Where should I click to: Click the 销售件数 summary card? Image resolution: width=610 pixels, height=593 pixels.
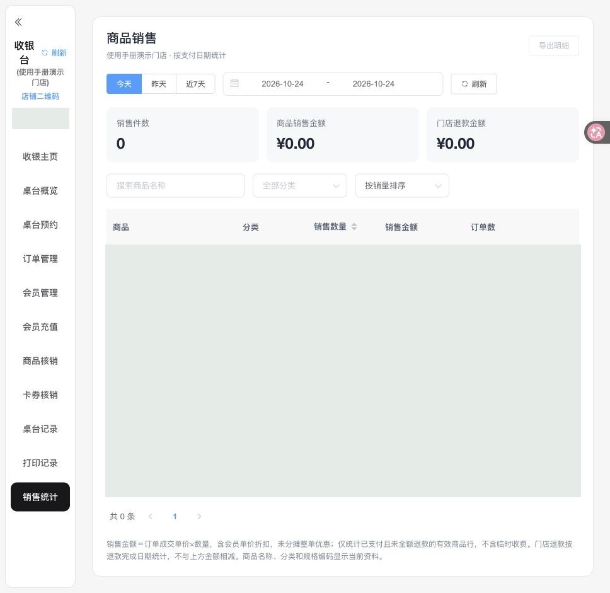(x=183, y=135)
